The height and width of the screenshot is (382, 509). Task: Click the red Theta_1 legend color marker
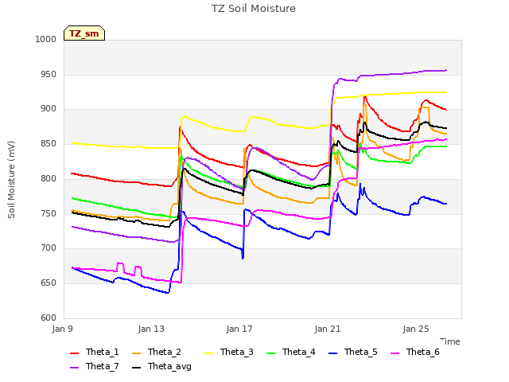pyautogui.click(x=74, y=353)
